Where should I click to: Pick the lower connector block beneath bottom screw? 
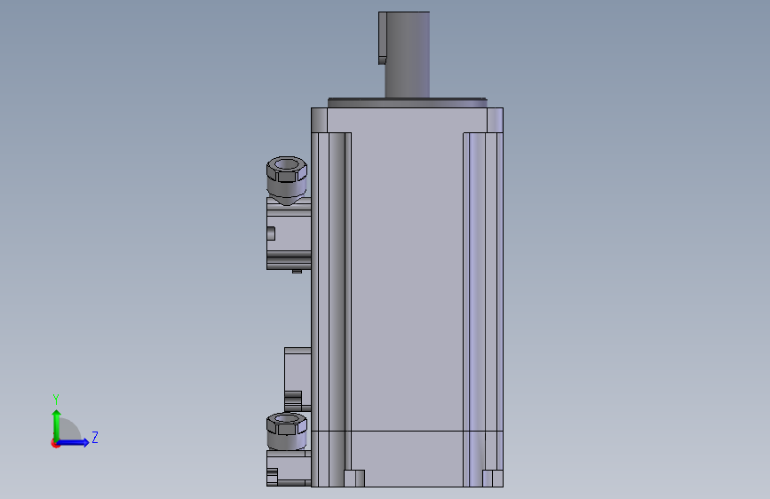click(x=289, y=469)
